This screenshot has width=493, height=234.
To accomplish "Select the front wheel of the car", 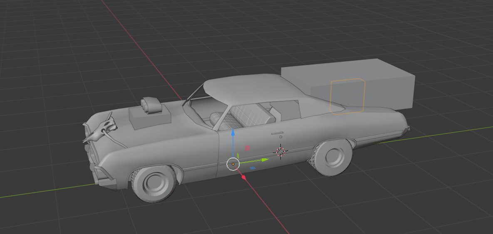I will click(154, 183).
